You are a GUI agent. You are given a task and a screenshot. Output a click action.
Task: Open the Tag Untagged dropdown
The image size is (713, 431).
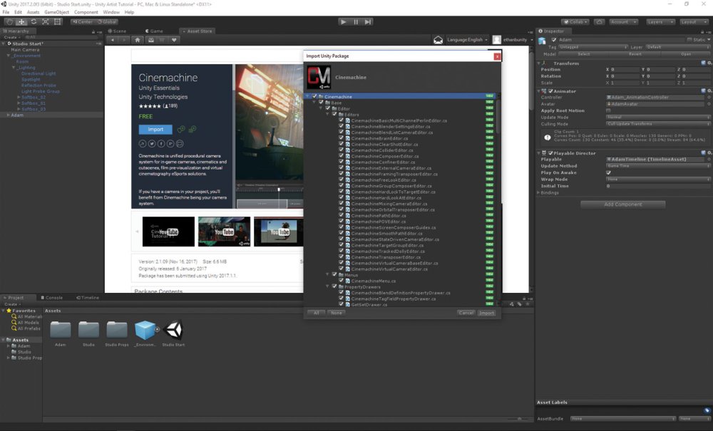click(x=593, y=47)
